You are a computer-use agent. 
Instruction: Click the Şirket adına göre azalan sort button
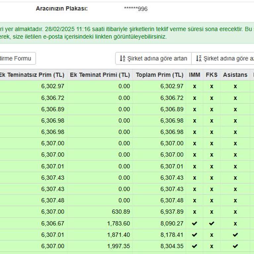pos(224,59)
